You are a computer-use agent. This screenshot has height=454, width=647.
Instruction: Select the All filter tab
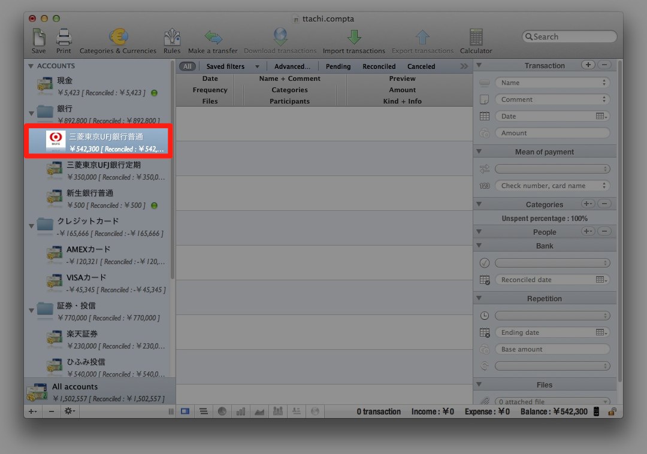coord(188,66)
